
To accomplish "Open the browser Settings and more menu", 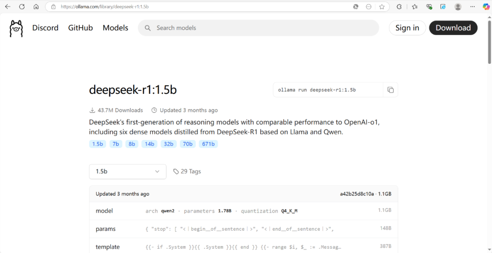I will click(x=472, y=6).
